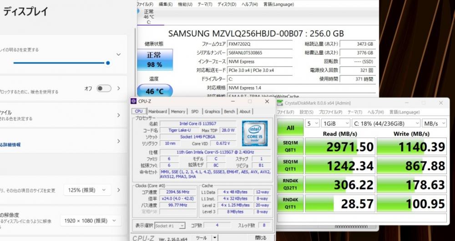Image resolution: width=455 pixels, height=241 pixels.
Task: Click the CrystalDiskMark title bar icon
Action: point(280,103)
